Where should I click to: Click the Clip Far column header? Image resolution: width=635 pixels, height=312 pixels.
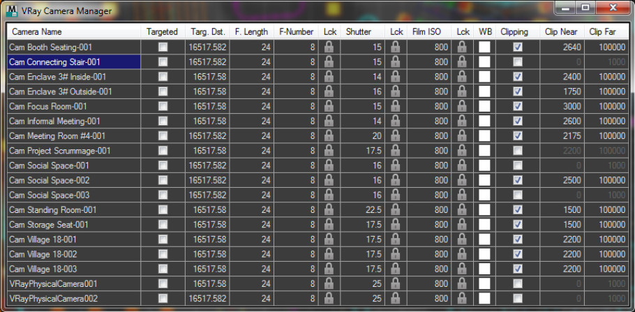tap(606, 31)
